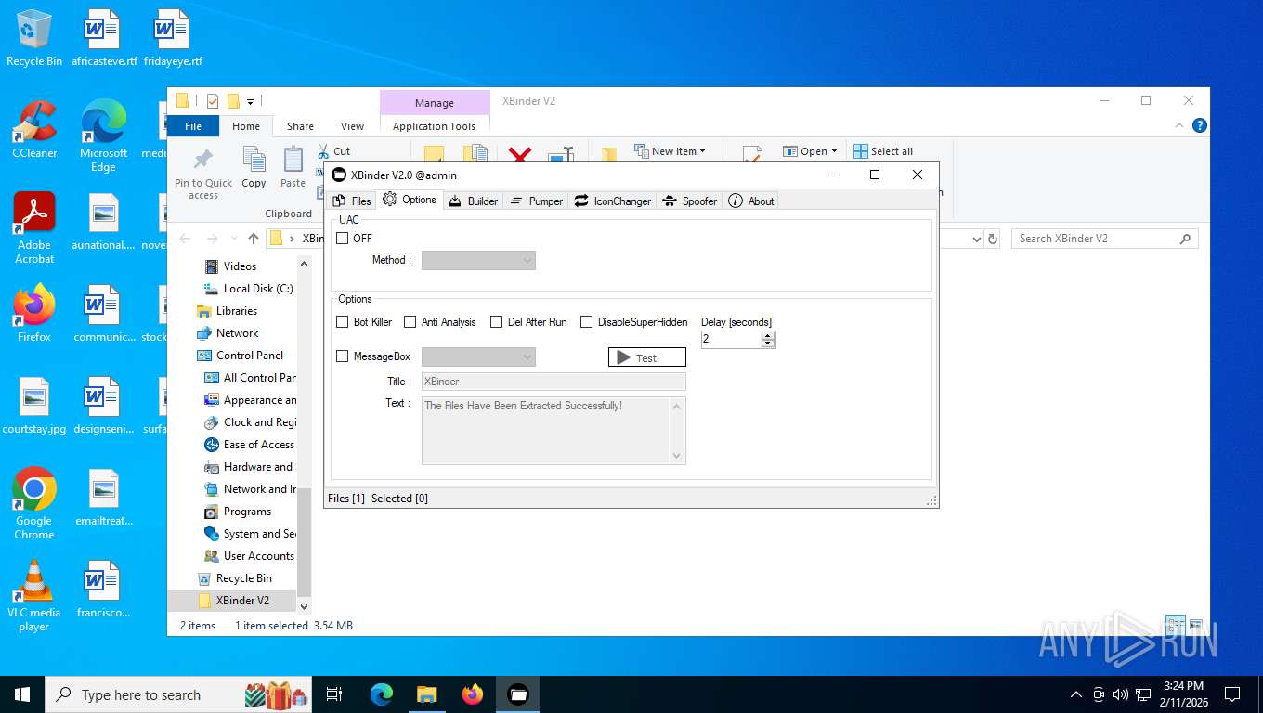Open Task View on the taskbar
Image resolution: width=1263 pixels, height=713 pixels.
334,694
